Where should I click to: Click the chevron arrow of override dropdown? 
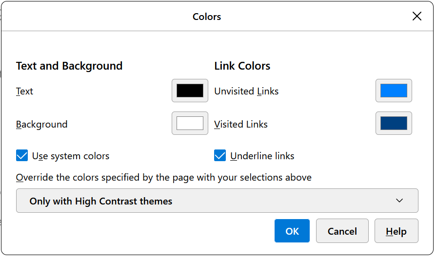pyautogui.click(x=399, y=201)
